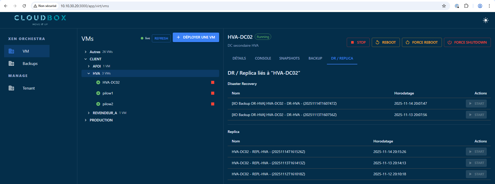Expand the Autres VM group
The width and height of the screenshot is (495, 184).
pos(86,52)
